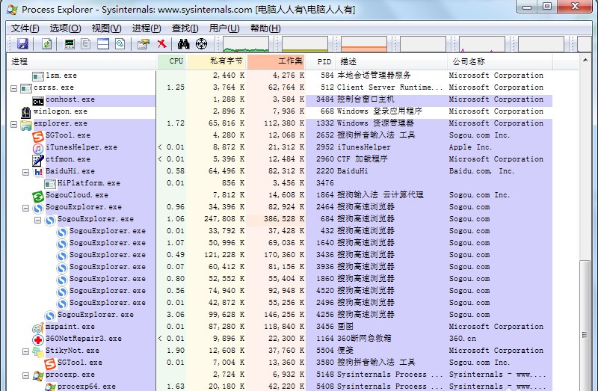The width and height of the screenshot is (598, 391).
Task: Open the 进程(P) menu
Action: 147,28
